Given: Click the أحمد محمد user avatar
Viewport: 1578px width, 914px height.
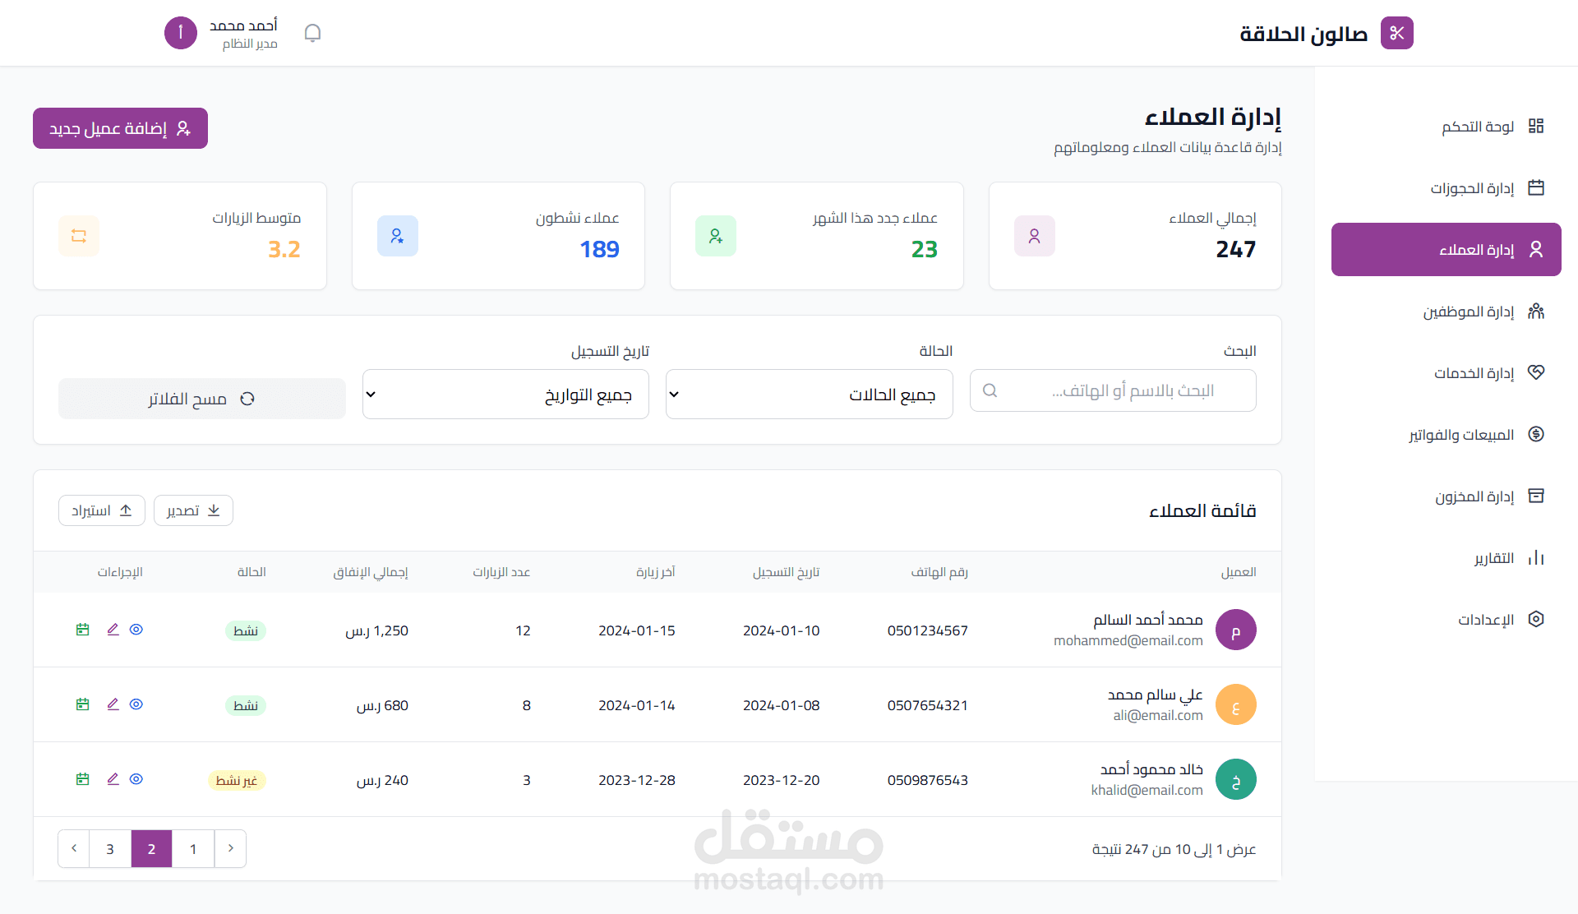Looking at the screenshot, I should [x=181, y=33].
